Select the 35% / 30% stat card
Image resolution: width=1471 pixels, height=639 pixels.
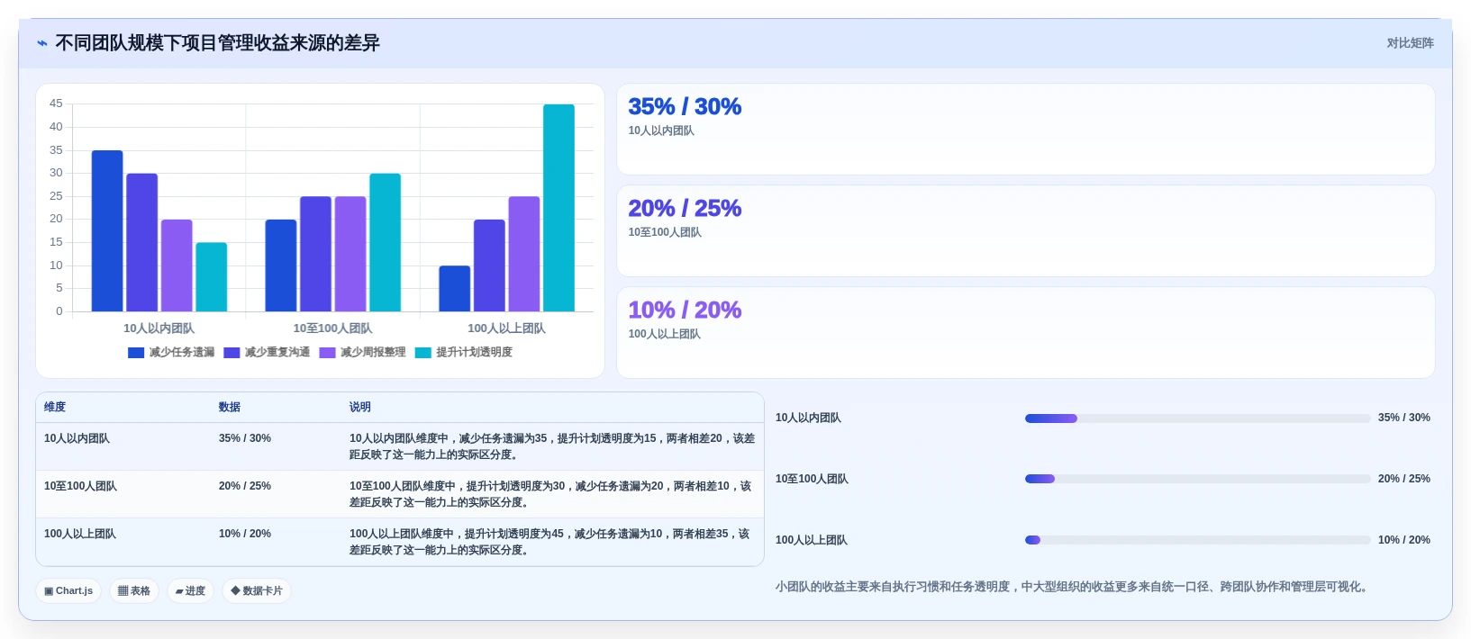click(1025, 130)
